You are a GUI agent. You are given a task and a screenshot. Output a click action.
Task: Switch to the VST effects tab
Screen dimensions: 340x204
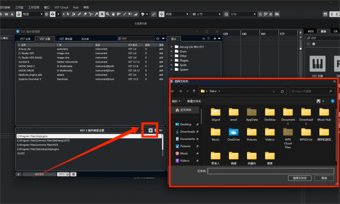25,39
